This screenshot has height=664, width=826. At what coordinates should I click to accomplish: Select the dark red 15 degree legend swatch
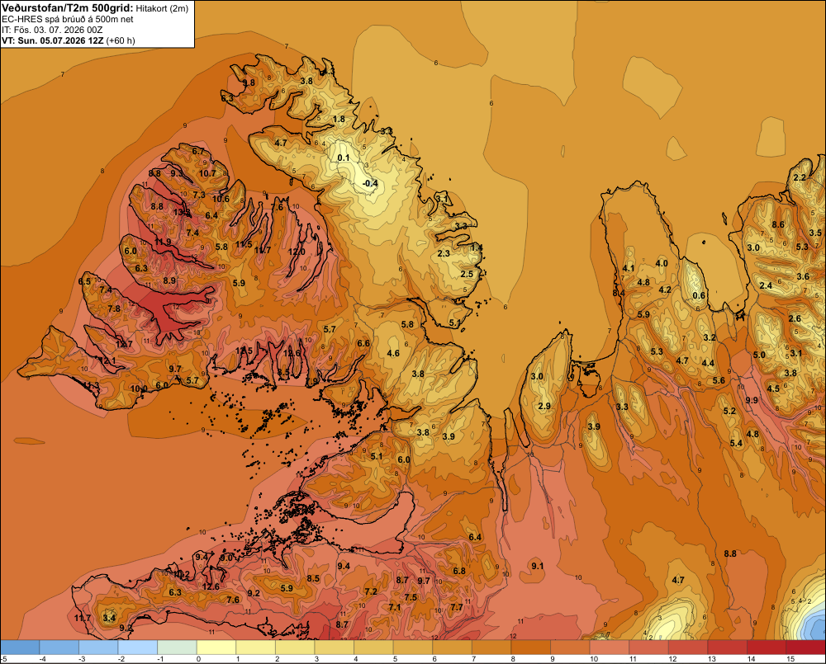coord(805,647)
